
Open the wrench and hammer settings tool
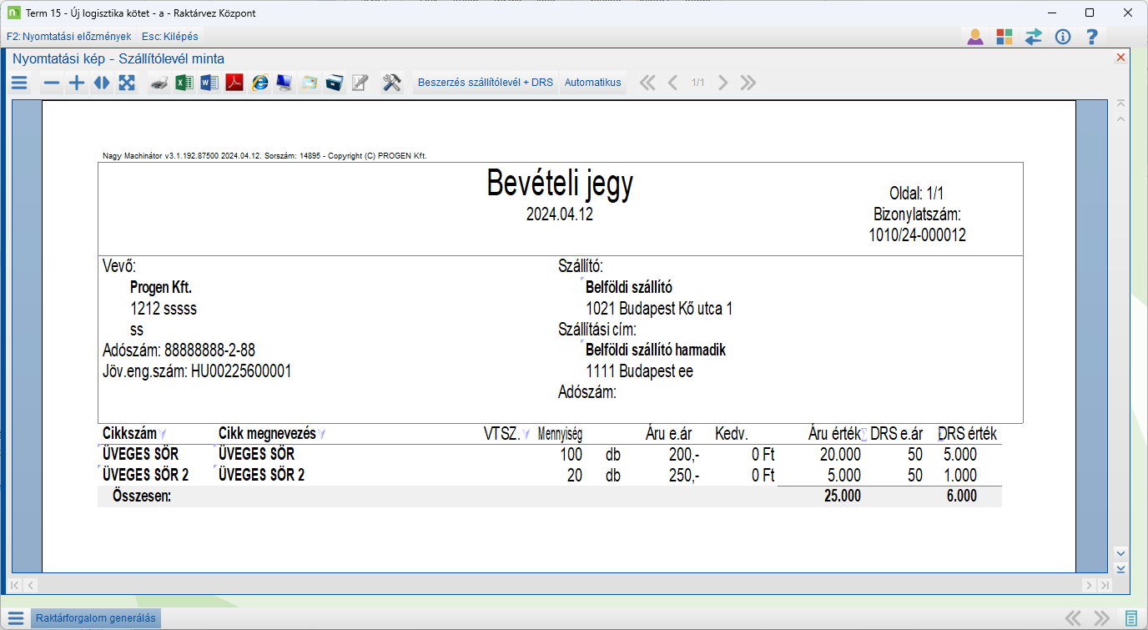tap(392, 83)
